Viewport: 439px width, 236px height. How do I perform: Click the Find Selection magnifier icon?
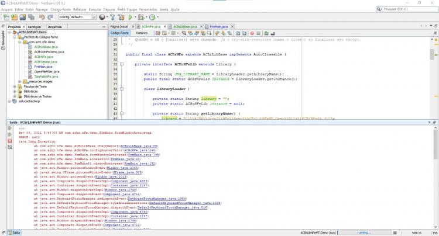(184, 33)
